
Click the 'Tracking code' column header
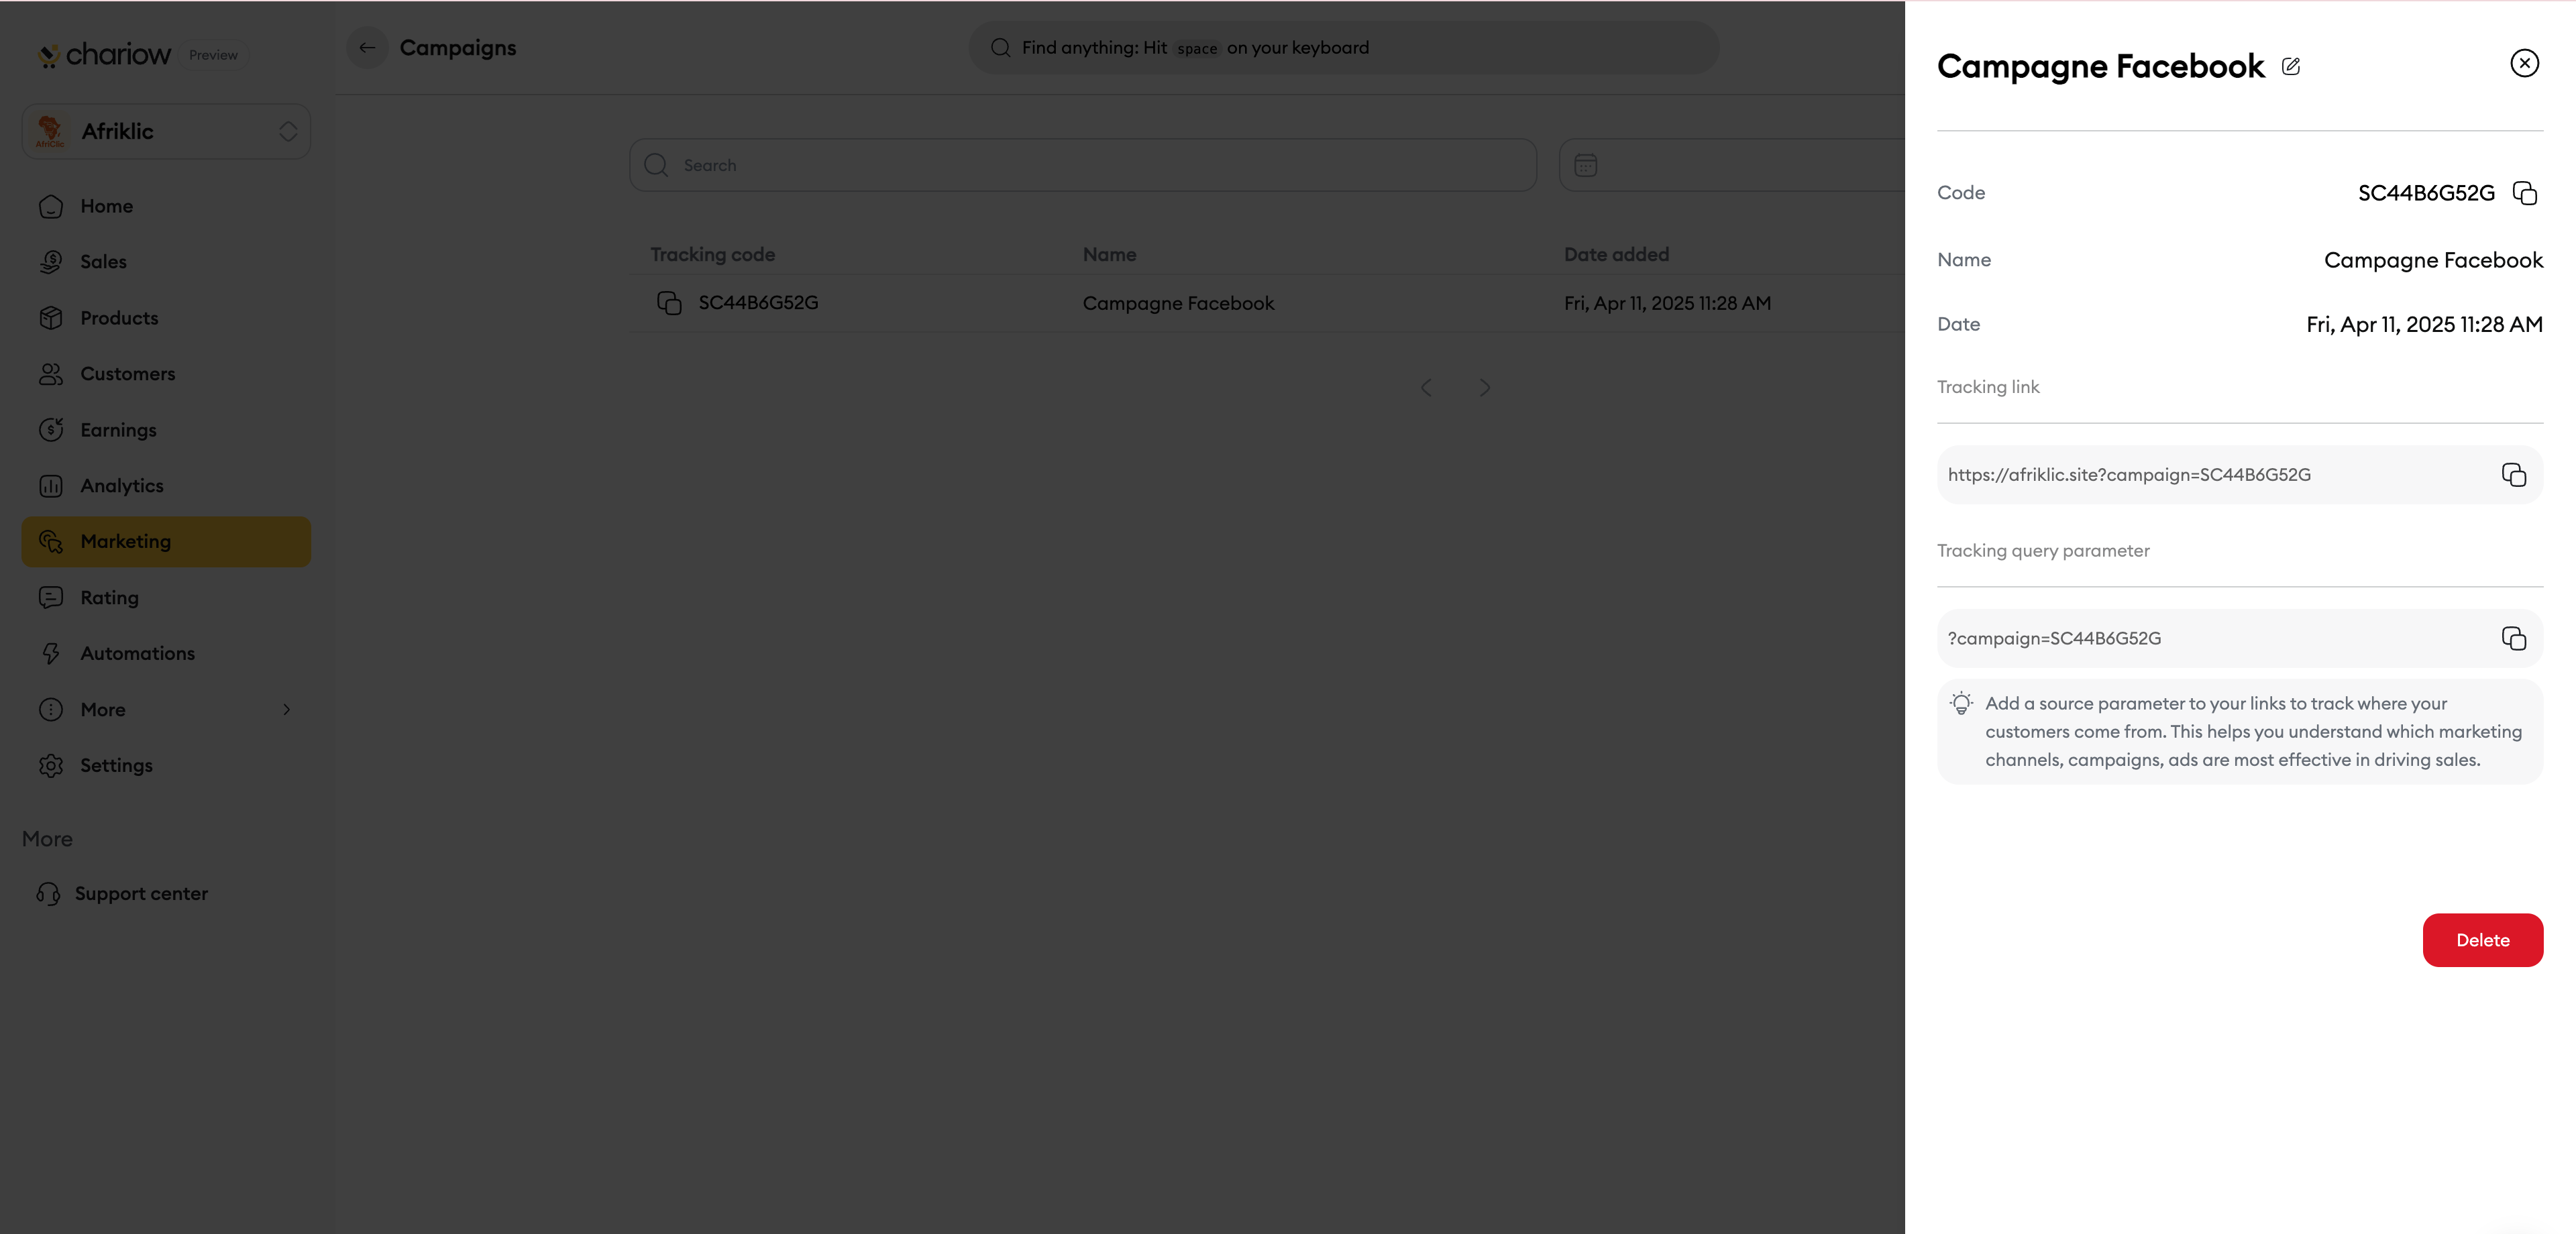tap(713, 255)
